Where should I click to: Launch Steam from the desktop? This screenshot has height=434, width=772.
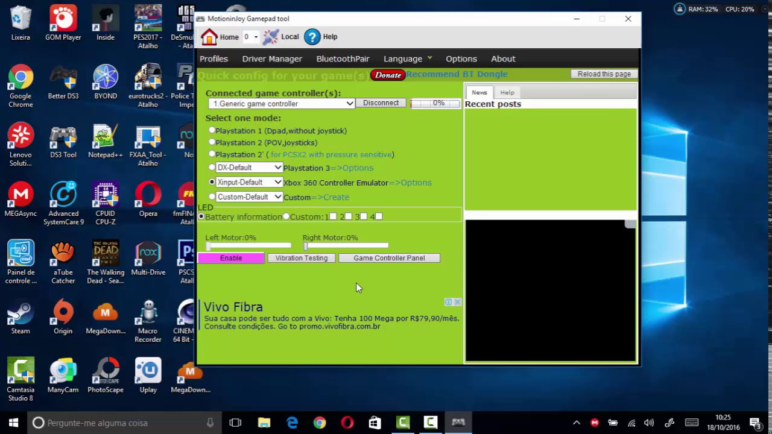[x=21, y=317]
